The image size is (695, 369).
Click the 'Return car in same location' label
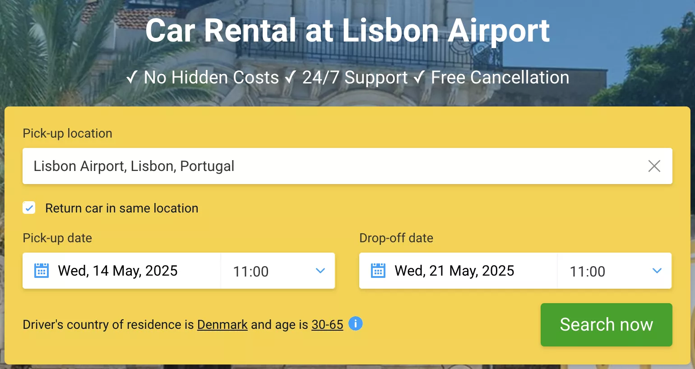[122, 208]
